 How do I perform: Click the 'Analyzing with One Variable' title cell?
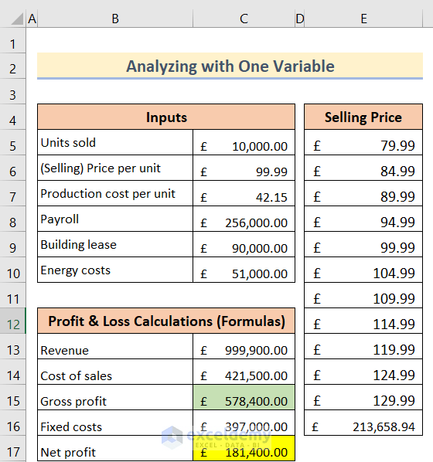230,66
